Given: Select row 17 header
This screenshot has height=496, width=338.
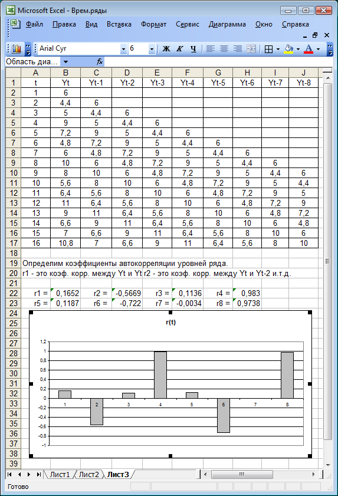Looking at the screenshot, I should pyautogui.click(x=14, y=243).
